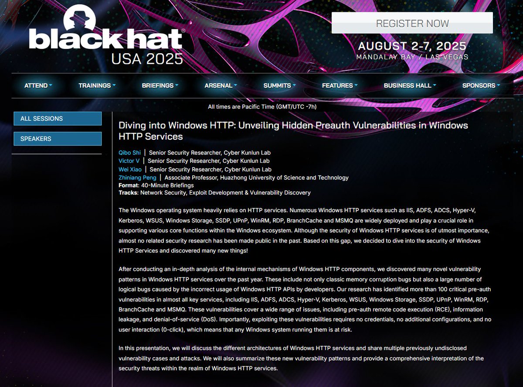Expand the Features menu
The height and width of the screenshot is (387, 523).
point(340,86)
